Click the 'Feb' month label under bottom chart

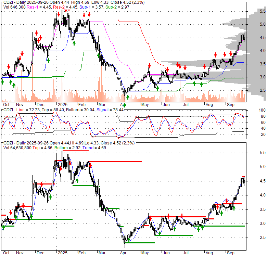(x=82, y=253)
